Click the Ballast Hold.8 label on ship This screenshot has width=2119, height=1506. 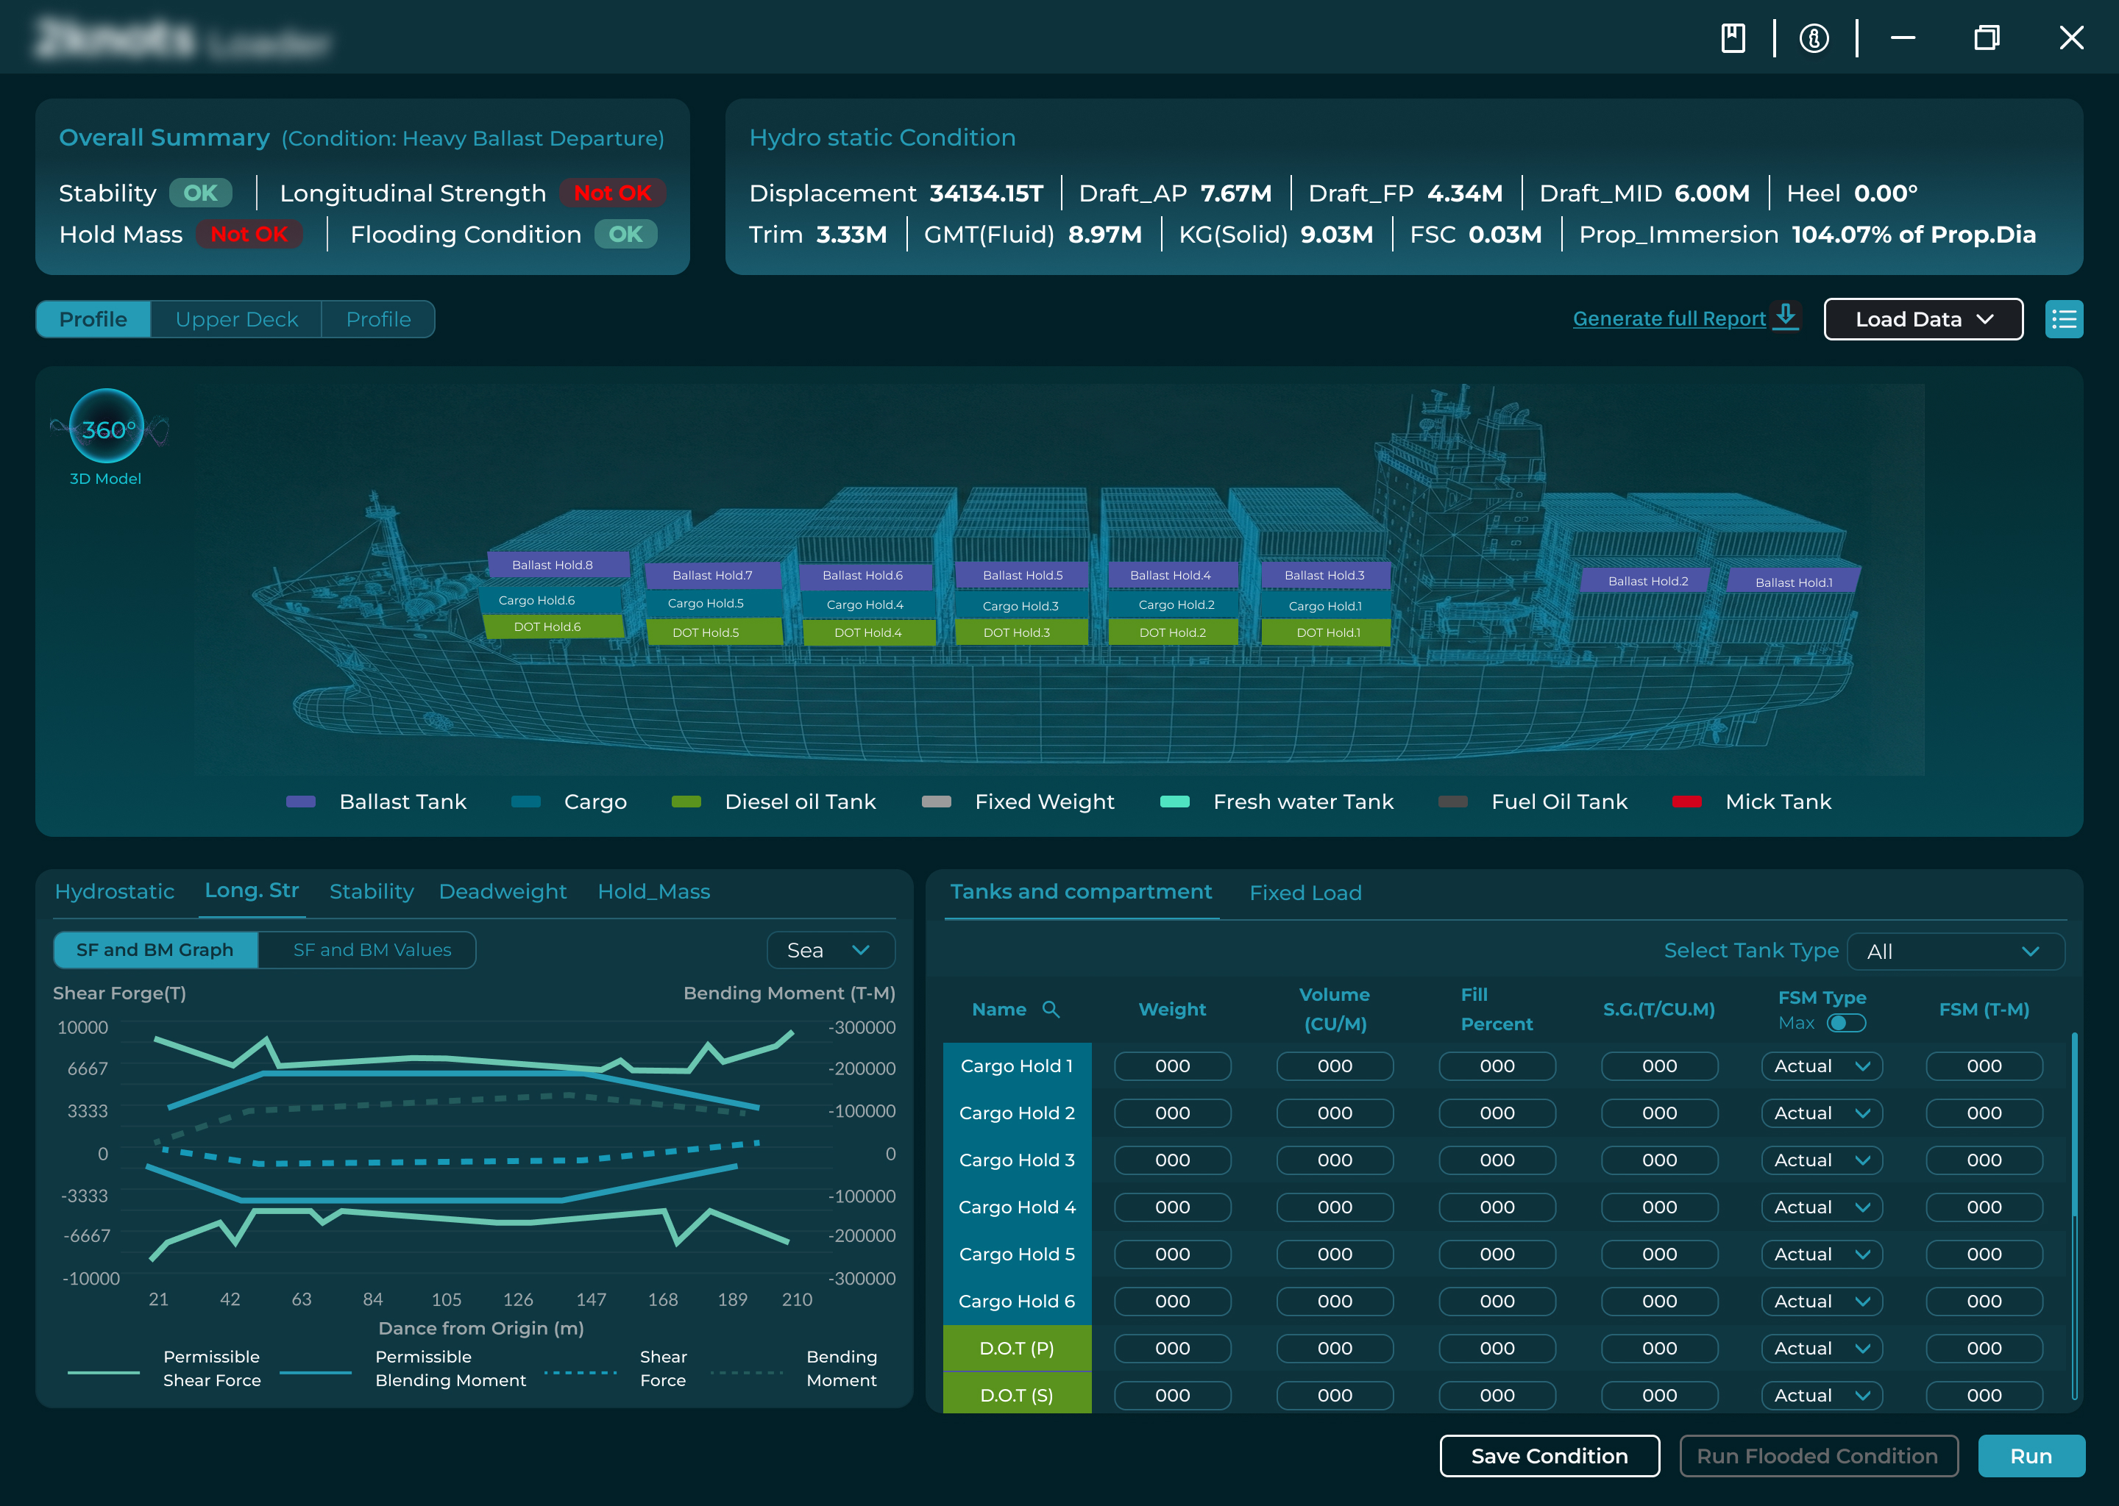(x=555, y=565)
